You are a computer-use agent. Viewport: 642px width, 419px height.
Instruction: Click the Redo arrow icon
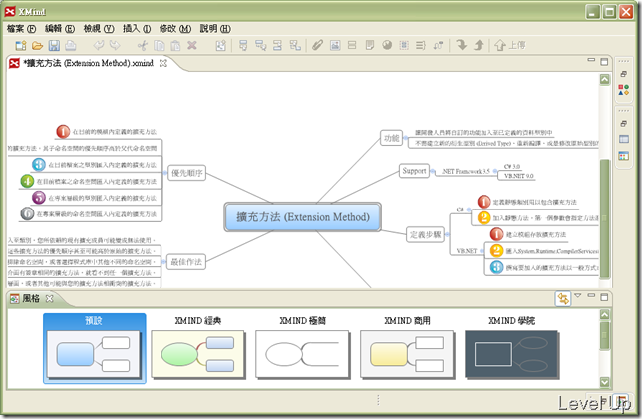115,45
